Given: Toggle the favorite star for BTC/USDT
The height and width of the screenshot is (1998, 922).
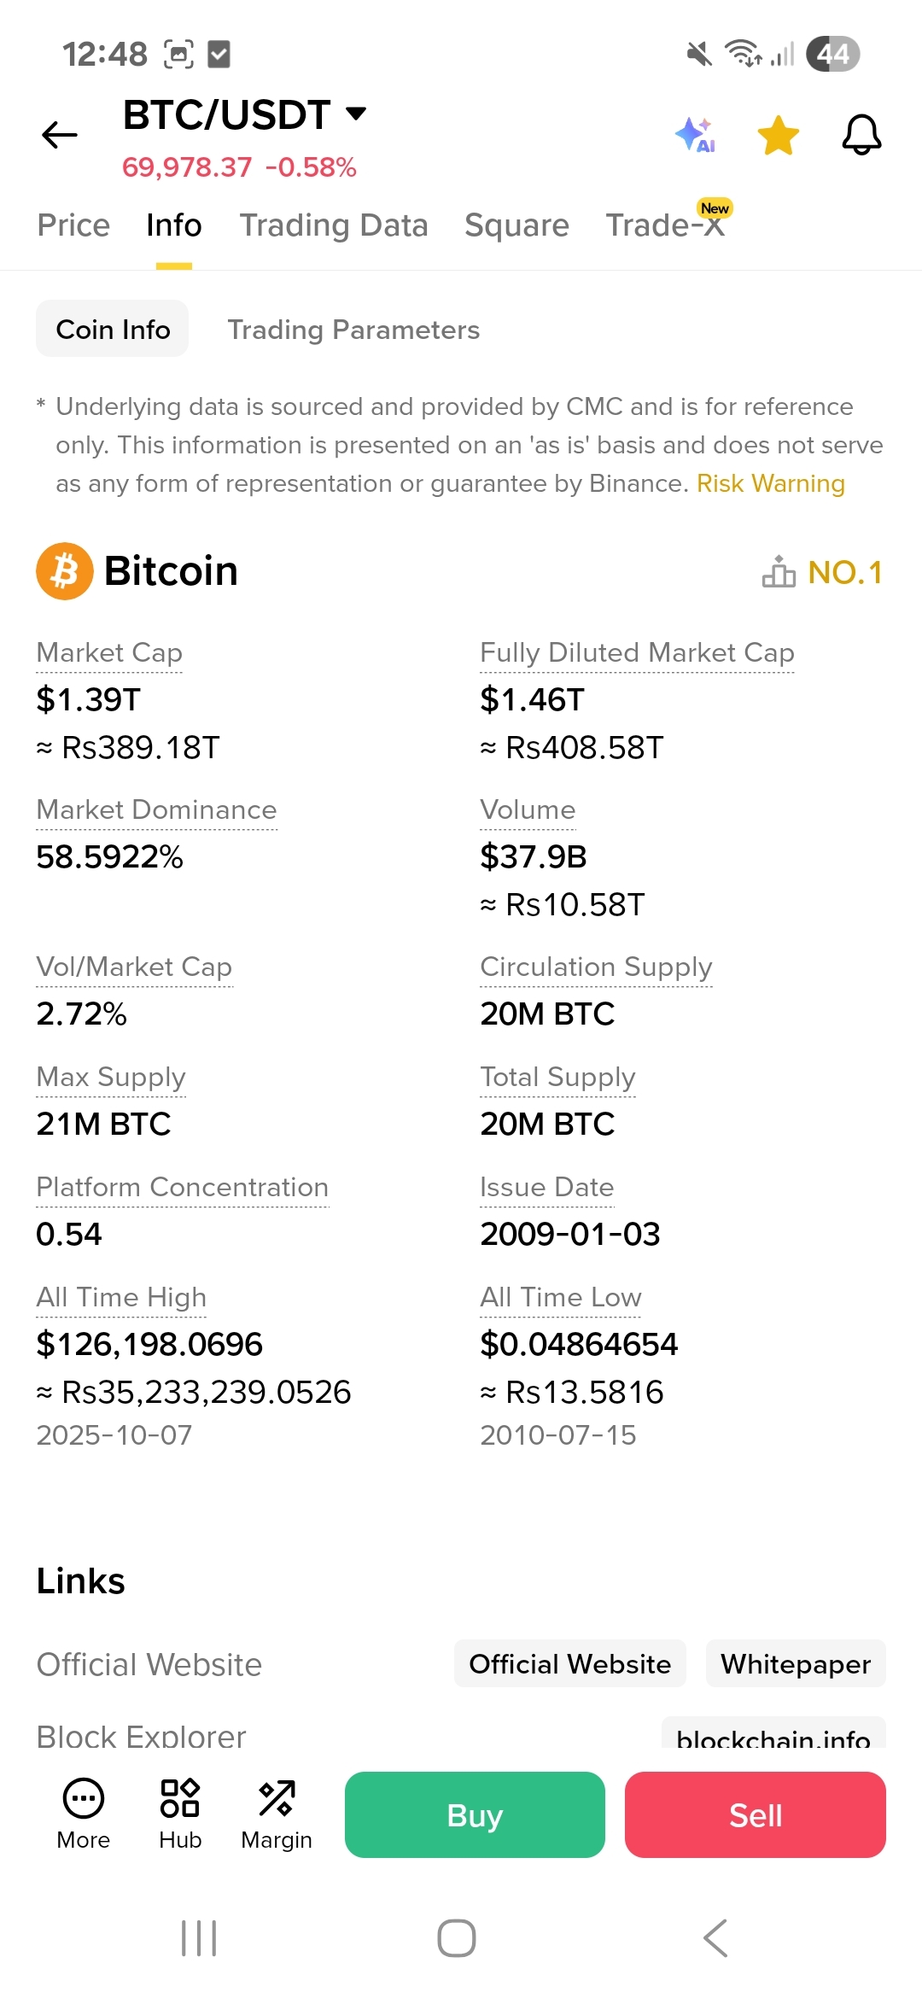Looking at the screenshot, I should (778, 135).
